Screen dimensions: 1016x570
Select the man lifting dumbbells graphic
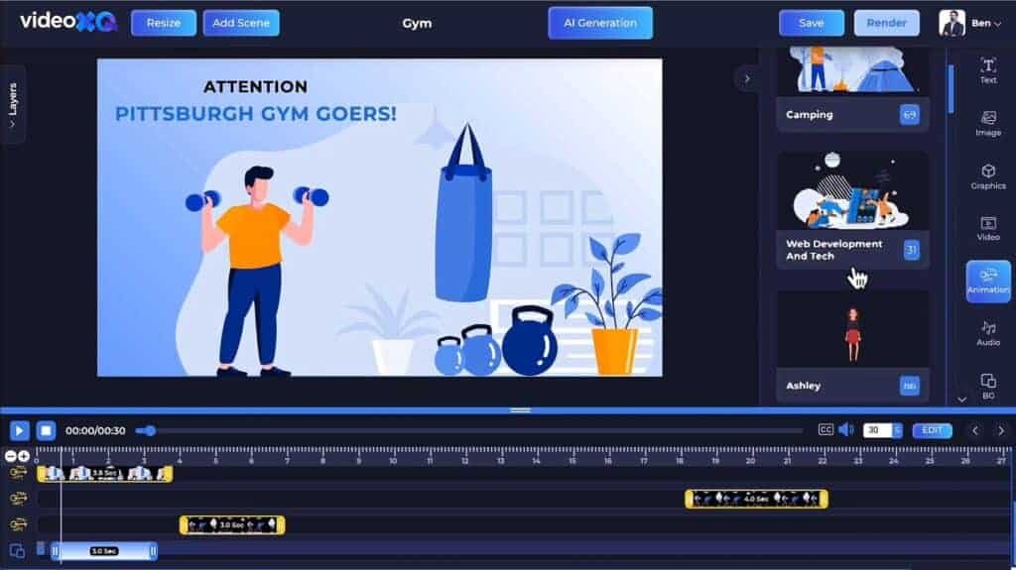tap(256, 271)
